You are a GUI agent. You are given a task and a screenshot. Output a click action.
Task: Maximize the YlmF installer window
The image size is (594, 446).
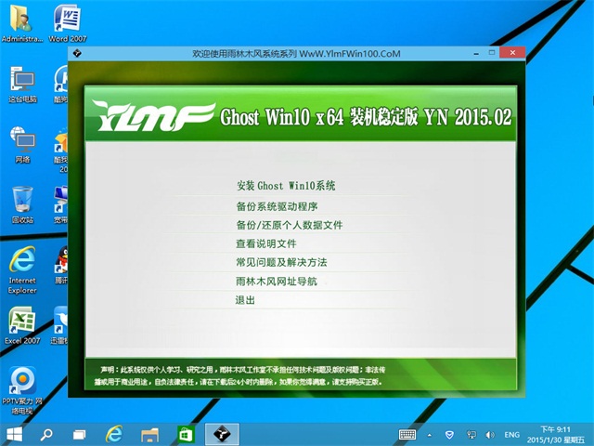492,53
